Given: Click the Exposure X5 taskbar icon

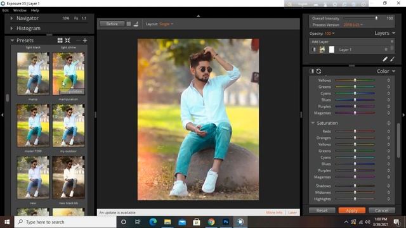Looking at the screenshot, I should click(x=240, y=222).
